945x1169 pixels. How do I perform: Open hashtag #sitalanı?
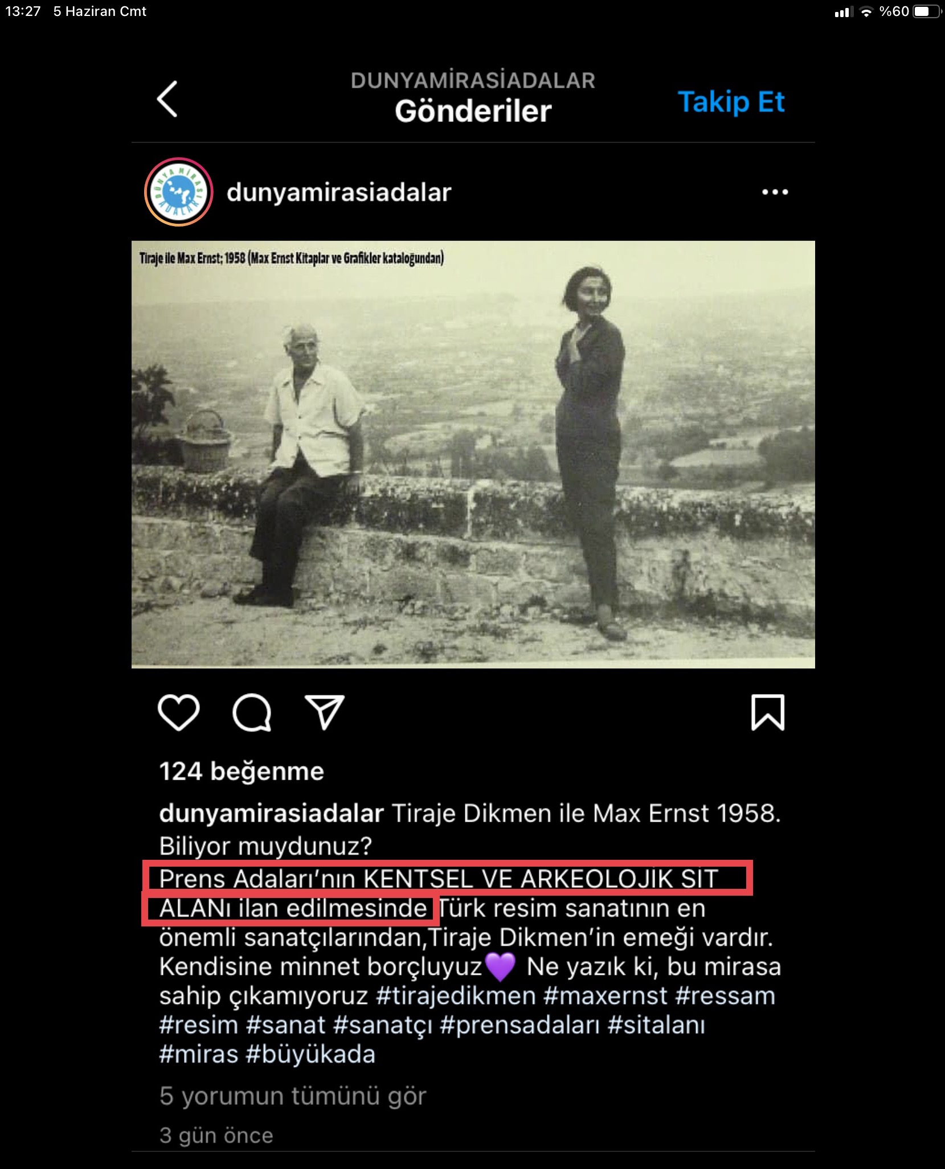tap(656, 1026)
